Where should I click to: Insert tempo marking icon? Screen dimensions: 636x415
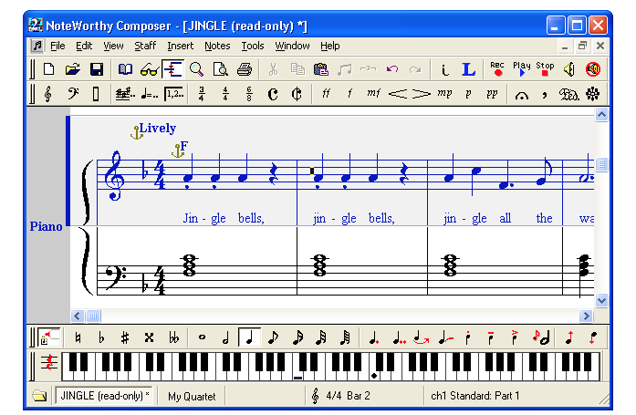(149, 94)
